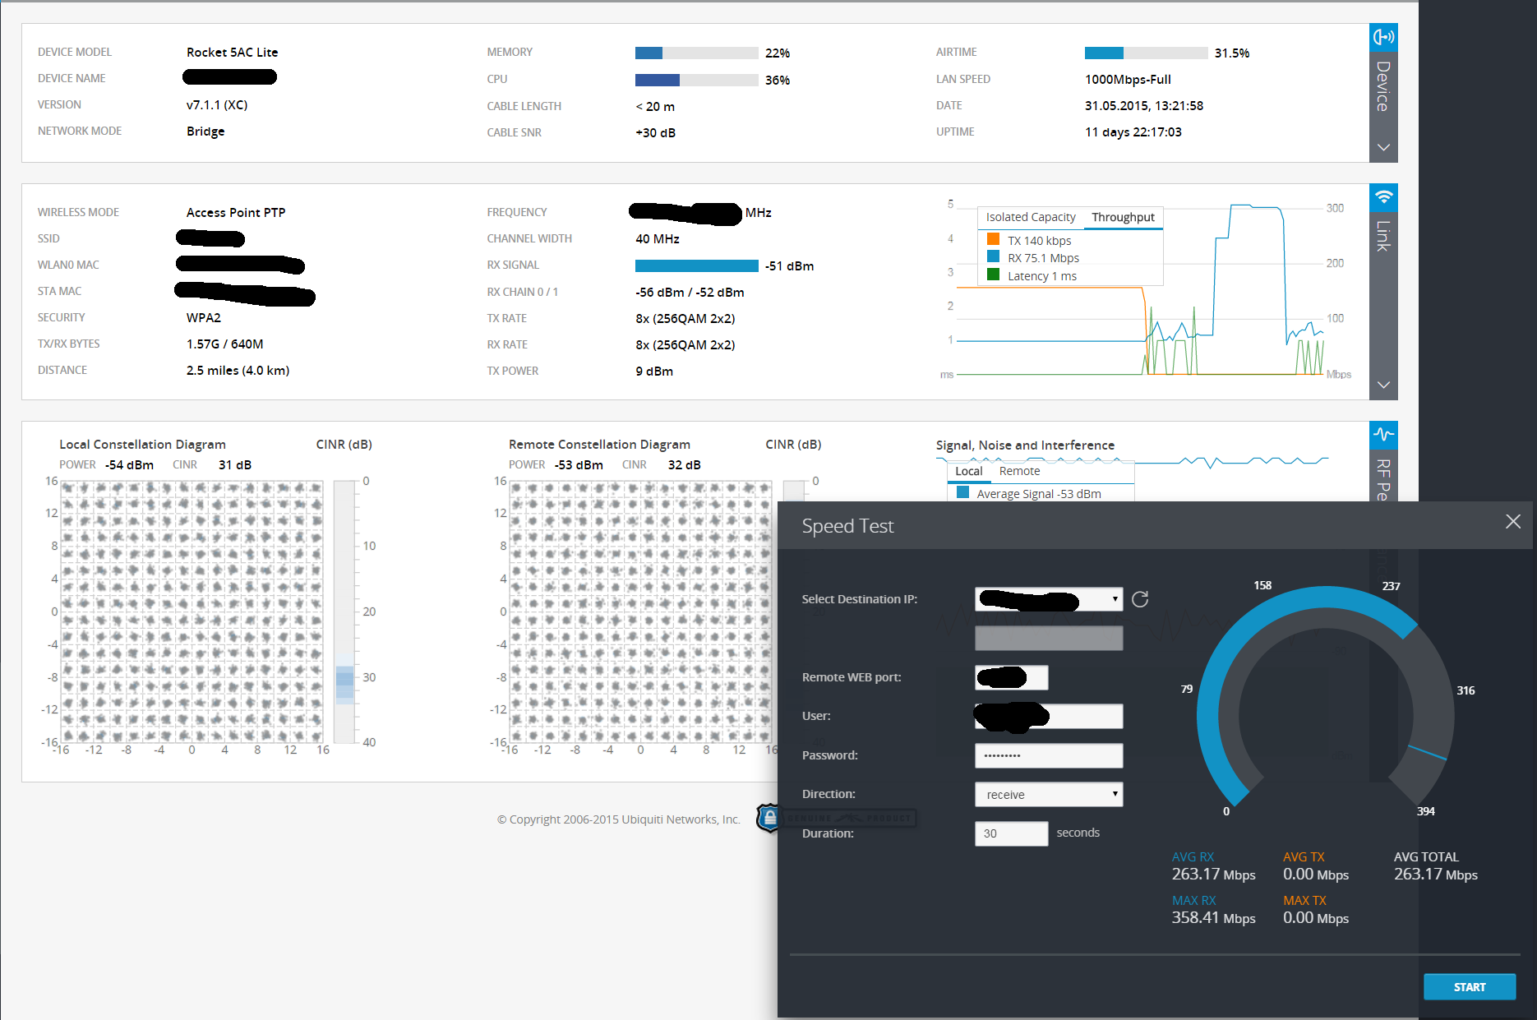This screenshot has width=1537, height=1020.
Task: Click the blue RX legend swatch
Action: coord(993,257)
